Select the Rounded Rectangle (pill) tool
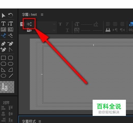The width and height of the screenshot is (133, 123). 11,64
